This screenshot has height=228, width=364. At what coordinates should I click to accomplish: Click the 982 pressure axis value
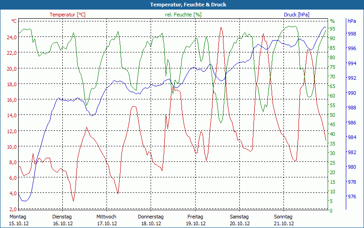point(352,152)
